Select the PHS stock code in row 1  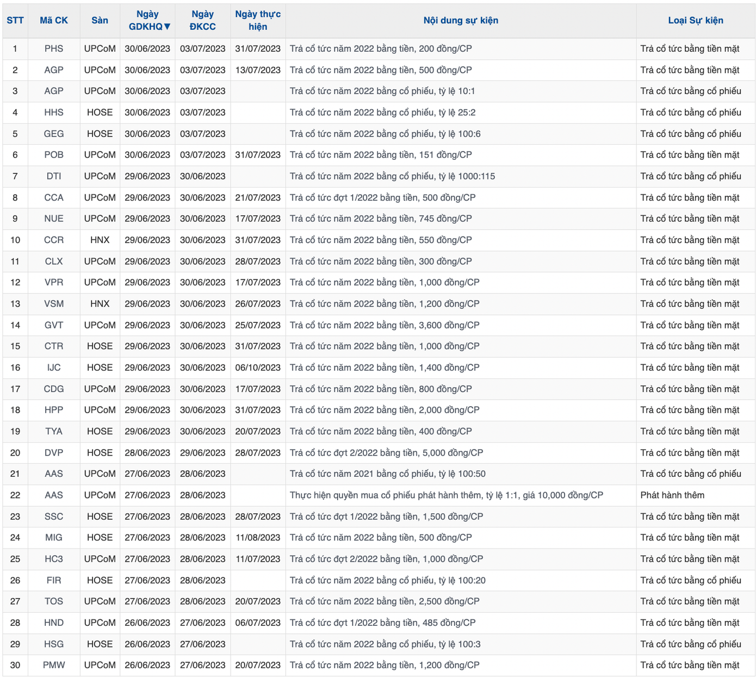click(54, 49)
